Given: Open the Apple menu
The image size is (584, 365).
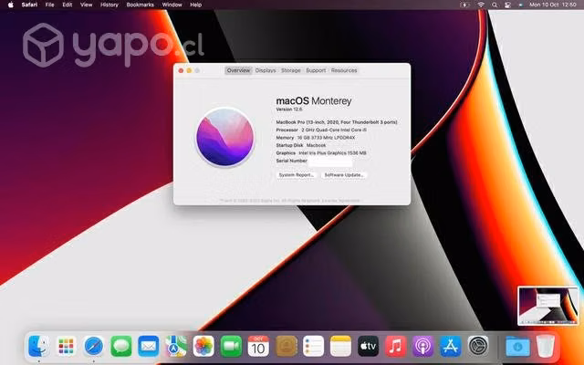Looking at the screenshot, I should pyautogui.click(x=11, y=5).
